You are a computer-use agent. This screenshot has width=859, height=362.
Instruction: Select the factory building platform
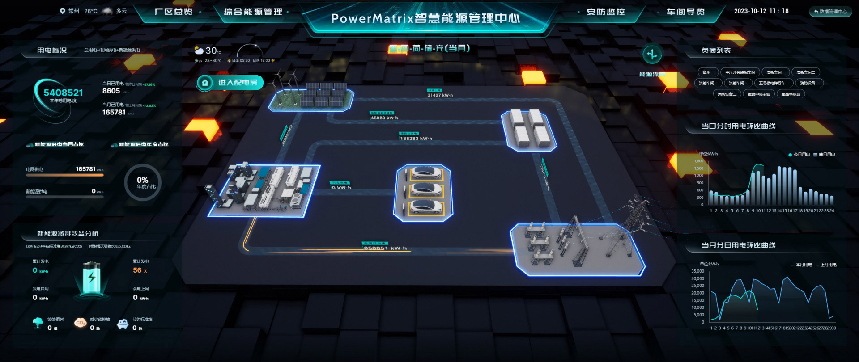(x=264, y=190)
